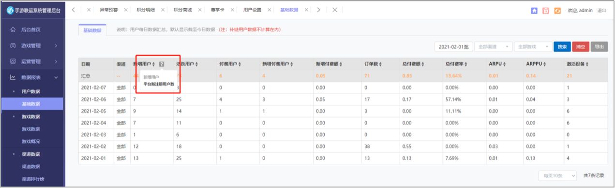Image resolution: width=615 pixels, height=188 pixels.
Task: Click the system logo icon beside 手游联运系统管理后台
Action: click(x=10, y=10)
